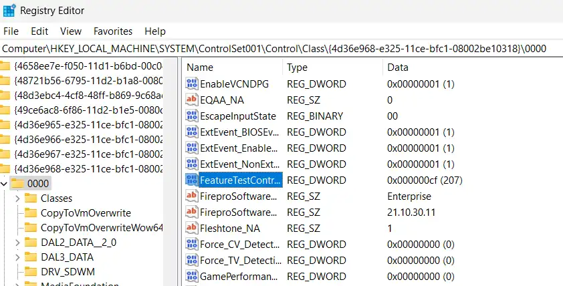Select the GamePerforman... value name
The image size is (563, 286).
pyautogui.click(x=237, y=277)
